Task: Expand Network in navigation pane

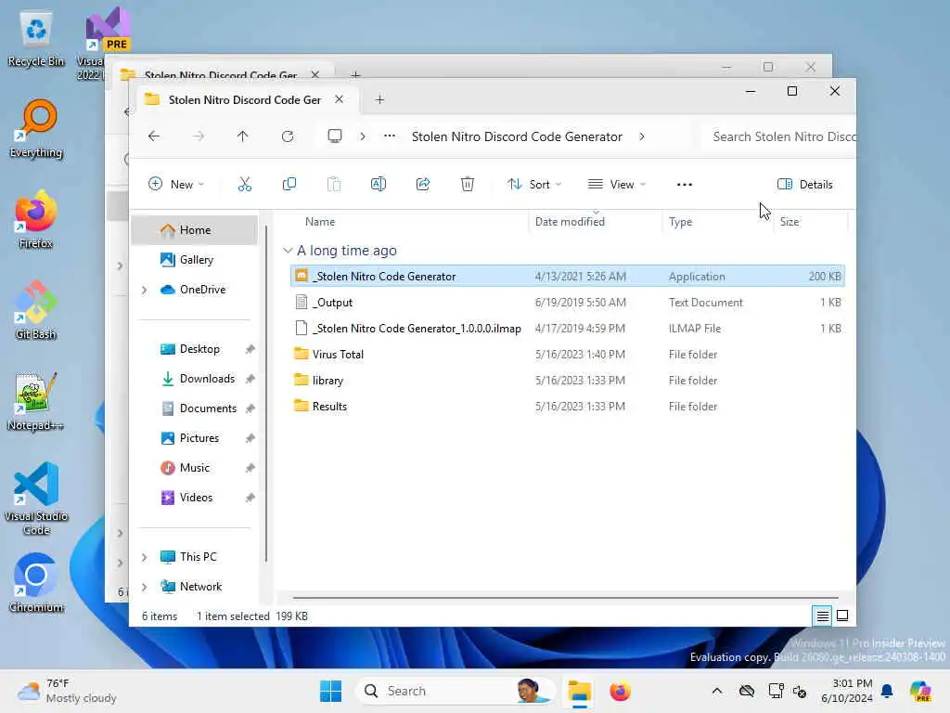Action: point(144,587)
